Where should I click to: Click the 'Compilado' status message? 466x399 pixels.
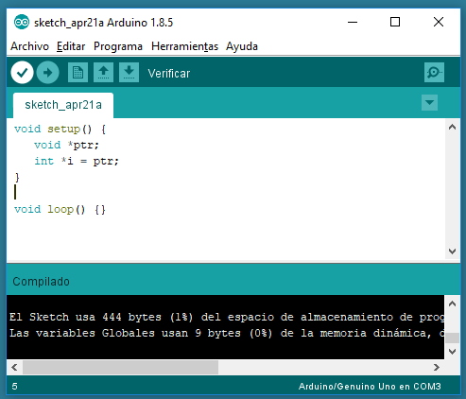point(41,282)
